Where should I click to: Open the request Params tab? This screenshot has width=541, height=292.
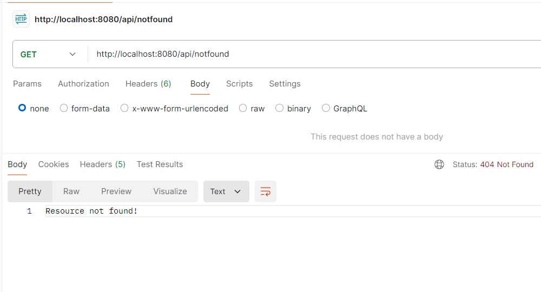tap(27, 84)
